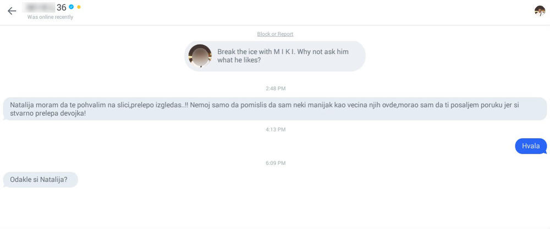The height and width of the screenshot is (229, 550).
Task: Click the Block or Report link
Action: tap(275, 34)
